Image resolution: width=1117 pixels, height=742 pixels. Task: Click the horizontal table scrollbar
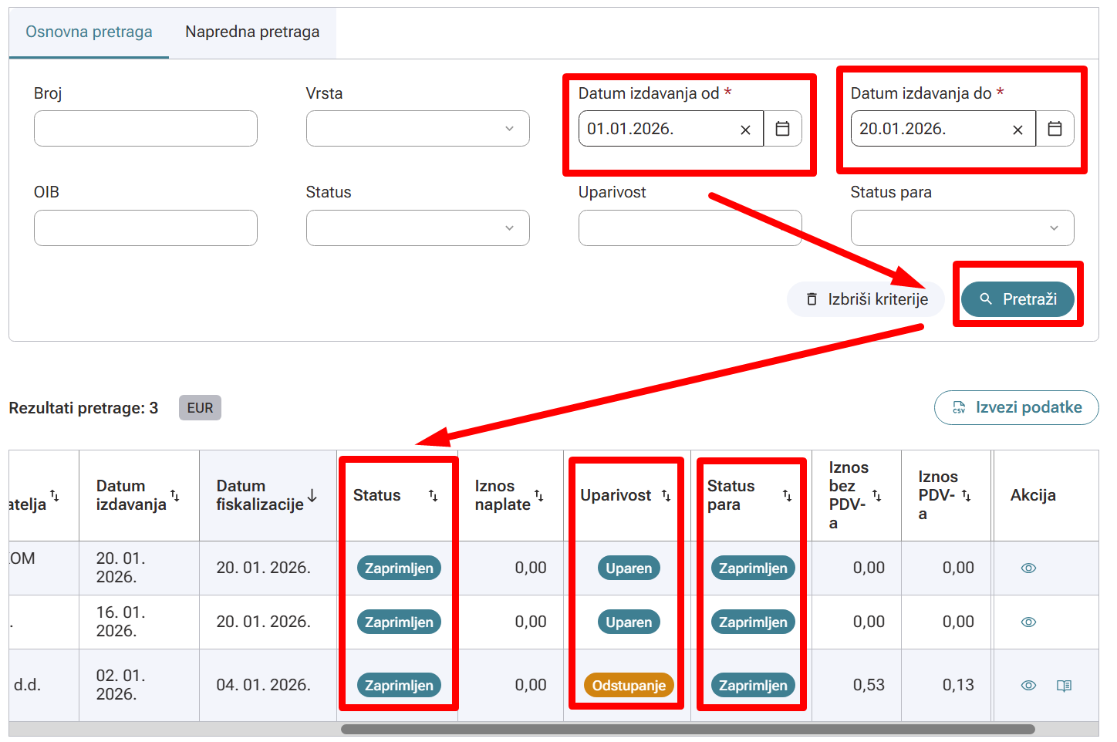(687, 729)
